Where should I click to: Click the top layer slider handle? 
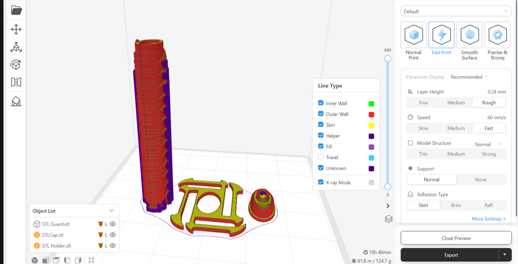(388, 58)
